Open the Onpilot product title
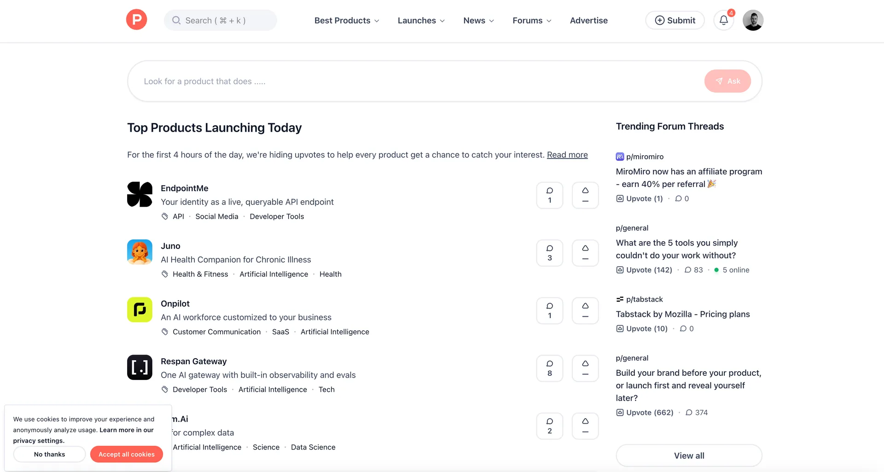This screenshot has width=884, height=472. [x=175, y=303]
